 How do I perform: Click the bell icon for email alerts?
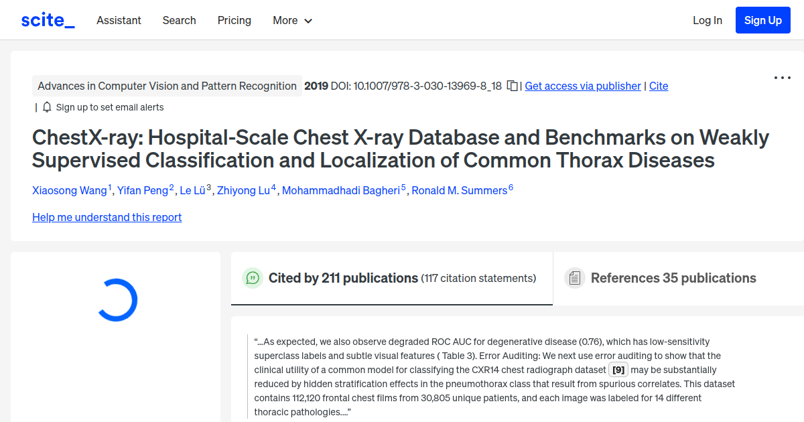46,107
